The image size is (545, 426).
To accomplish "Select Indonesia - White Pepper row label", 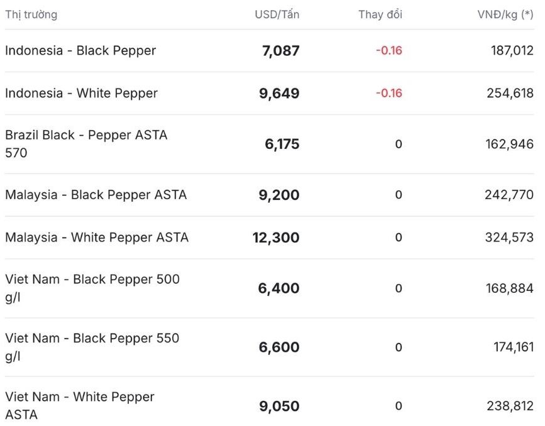I will pyautogui.click(x=81, y=93).
